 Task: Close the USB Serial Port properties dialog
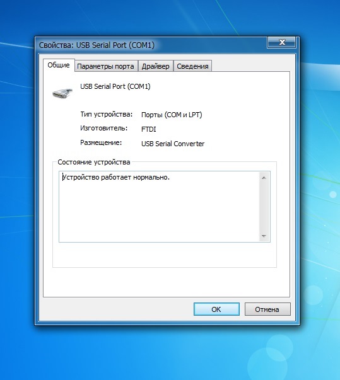pos(281,42)
